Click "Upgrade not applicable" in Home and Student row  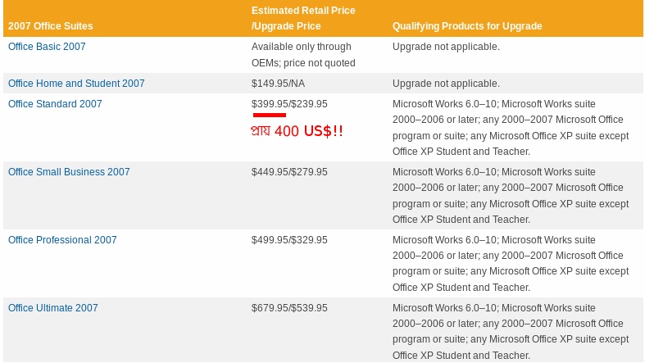tap(446, 84)
